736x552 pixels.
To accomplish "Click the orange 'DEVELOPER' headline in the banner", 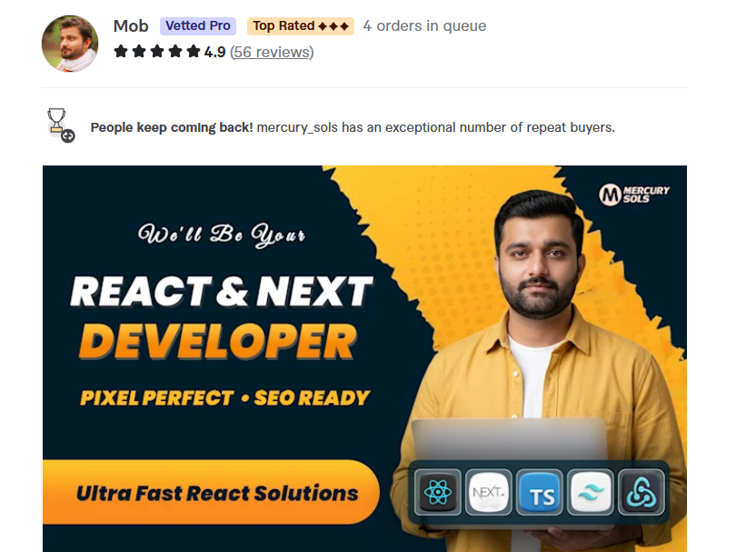I will coord(218,342).
